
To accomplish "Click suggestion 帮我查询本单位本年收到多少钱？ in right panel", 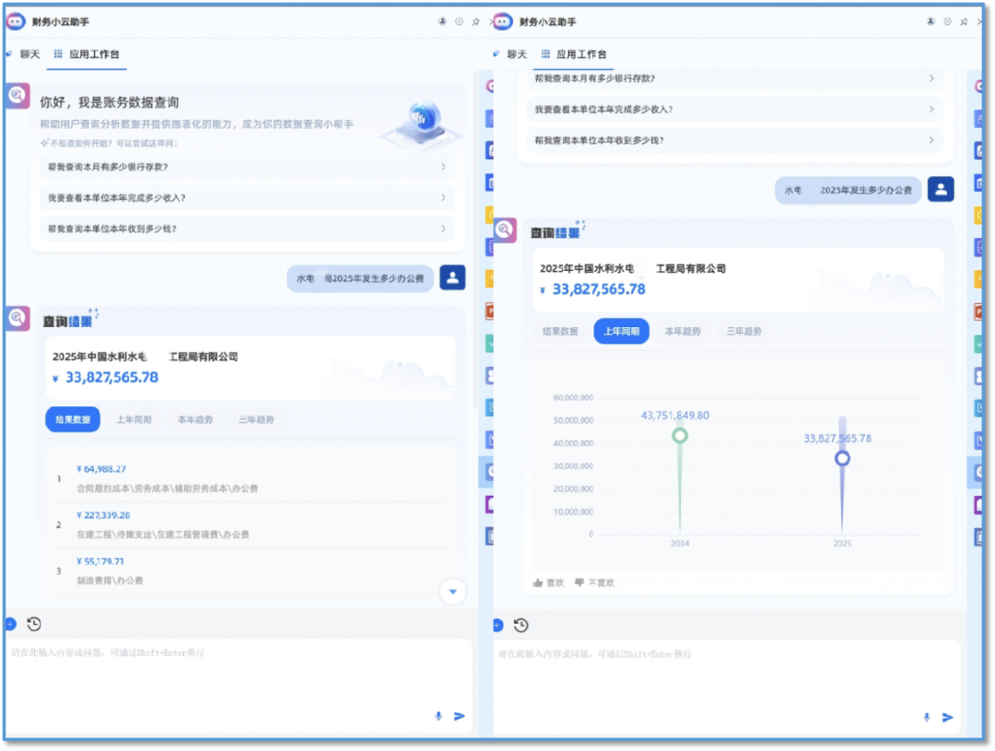I will (x=735, y=140).
